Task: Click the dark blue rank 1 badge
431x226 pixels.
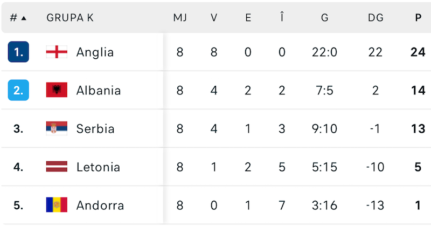Action: [18, 52]
